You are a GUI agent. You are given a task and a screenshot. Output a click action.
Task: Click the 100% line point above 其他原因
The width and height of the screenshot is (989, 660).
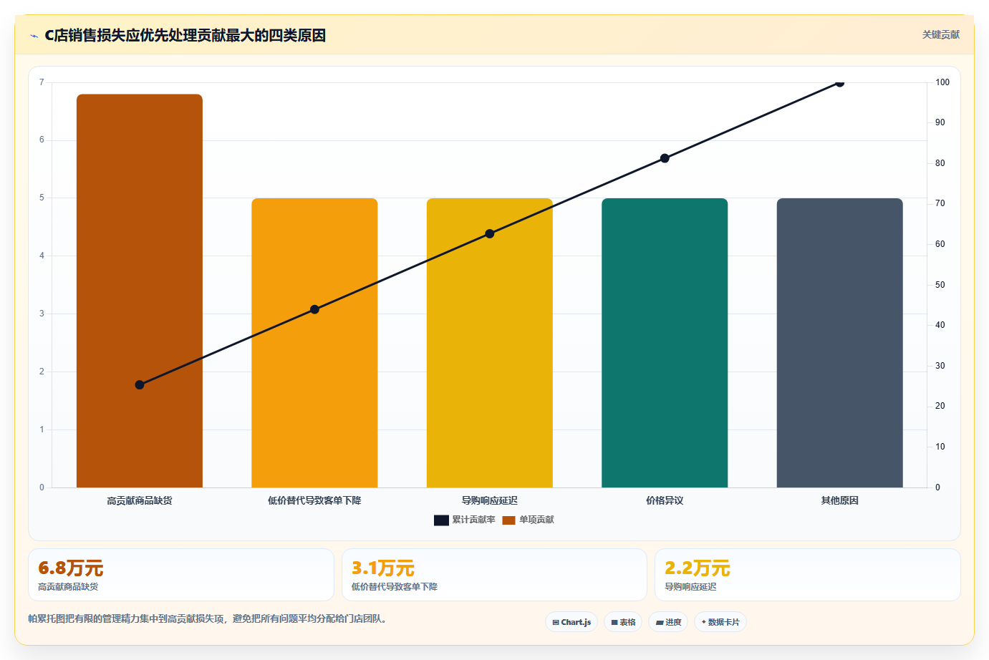click(839, 82)
